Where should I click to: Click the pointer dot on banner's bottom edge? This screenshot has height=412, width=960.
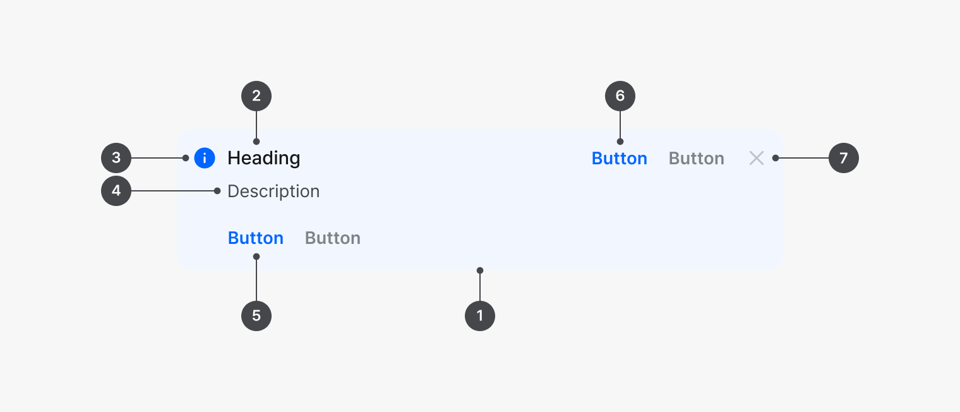click(480, 270)
